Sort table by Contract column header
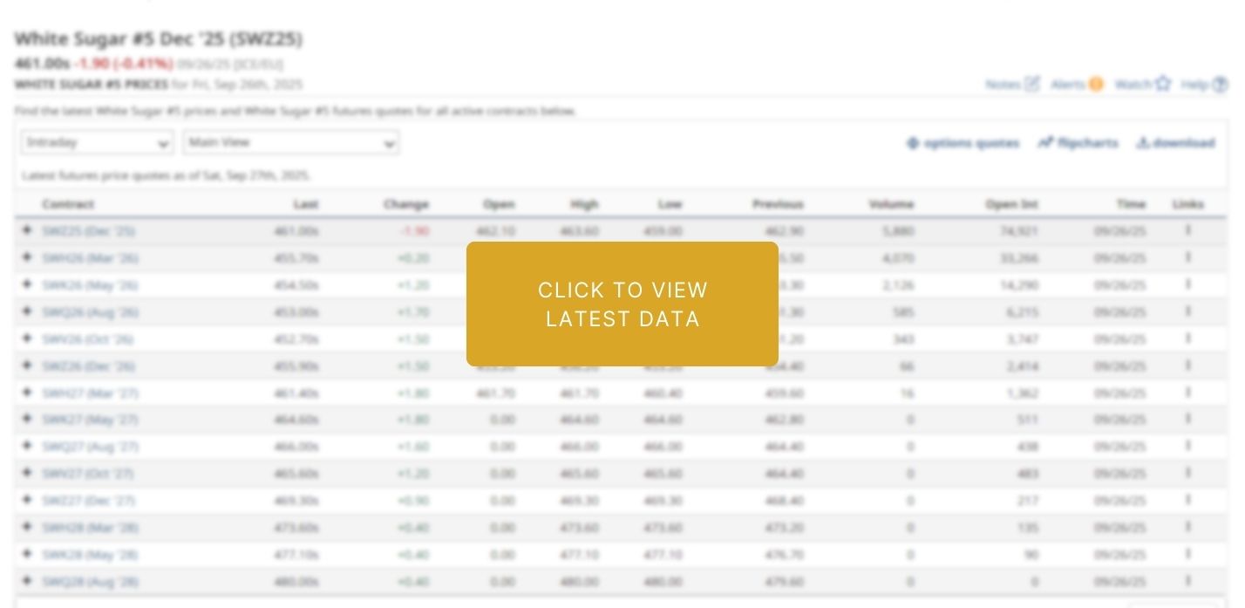Viewport: 1245px width, 608px height. pyautogui.click(x=68, y=204)
